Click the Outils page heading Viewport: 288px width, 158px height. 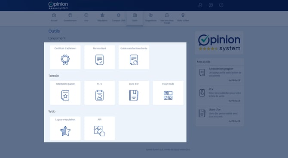[54, 31]
